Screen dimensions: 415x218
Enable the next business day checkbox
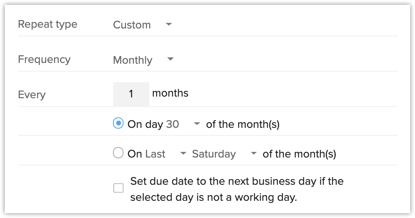118,188
